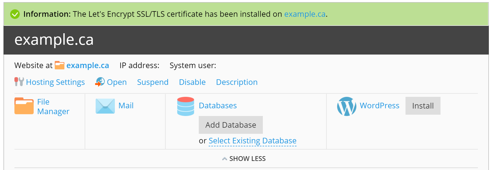
Task: Follow the example.ca link in the notification
Action: coord(305,14)
